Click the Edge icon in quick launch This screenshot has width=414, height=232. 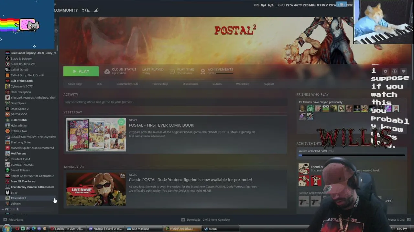pos(34,229)
